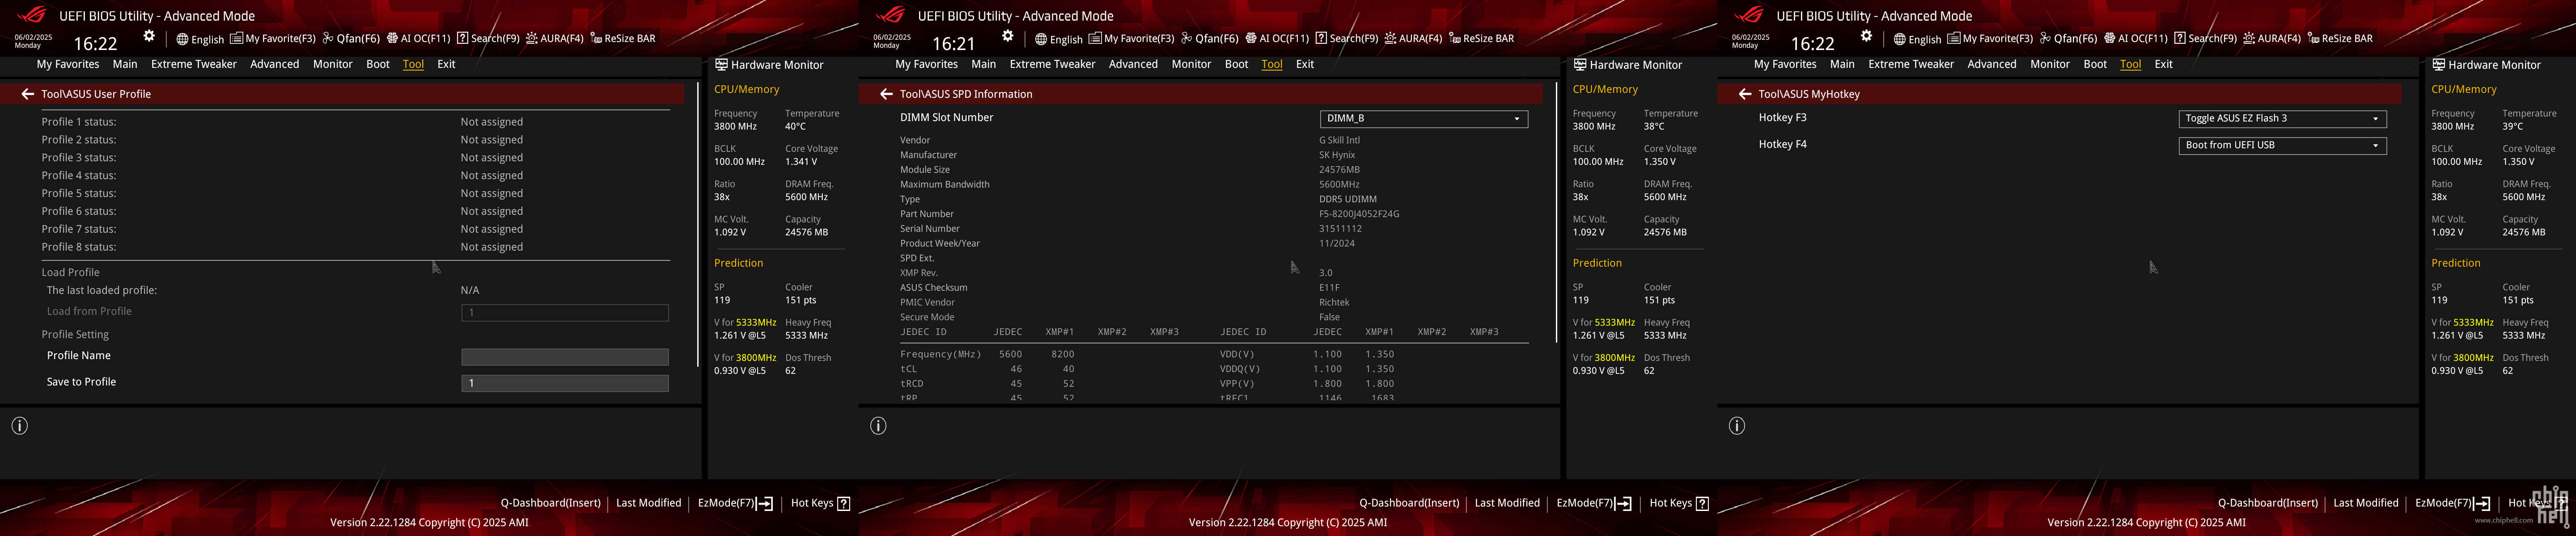
Task: Click Hot Keys help icon in User Profile screen
Action: click(x=843, y=503)
